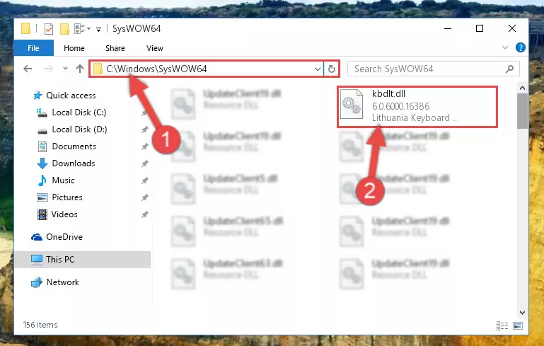Open the File menu tab
Image resolution: width=544 pixels, height=346 pixels.
(34, 48)
